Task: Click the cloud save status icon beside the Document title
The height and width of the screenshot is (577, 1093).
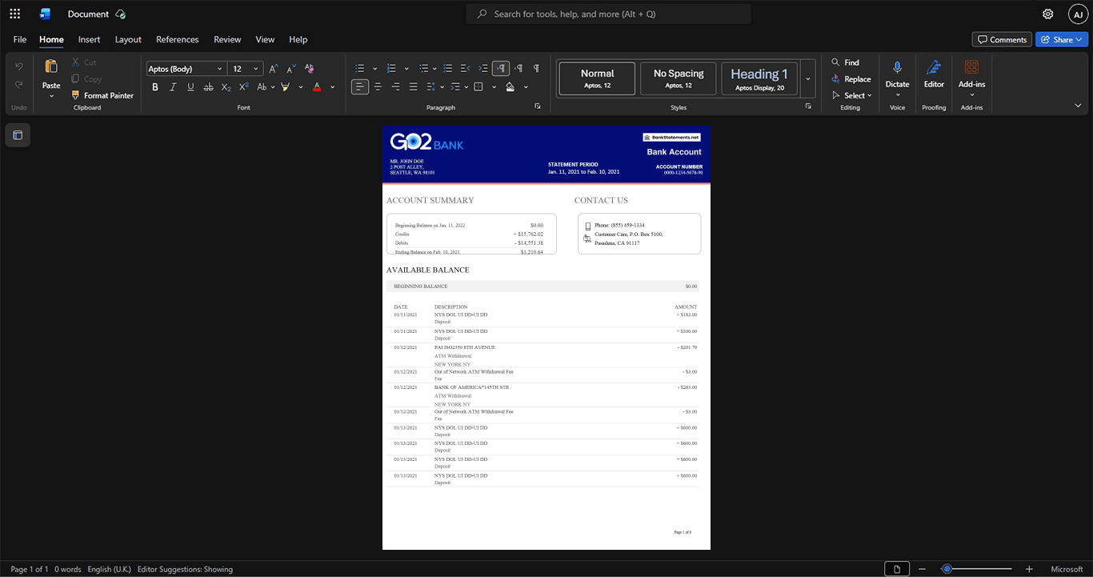Action: coord(120,14)
